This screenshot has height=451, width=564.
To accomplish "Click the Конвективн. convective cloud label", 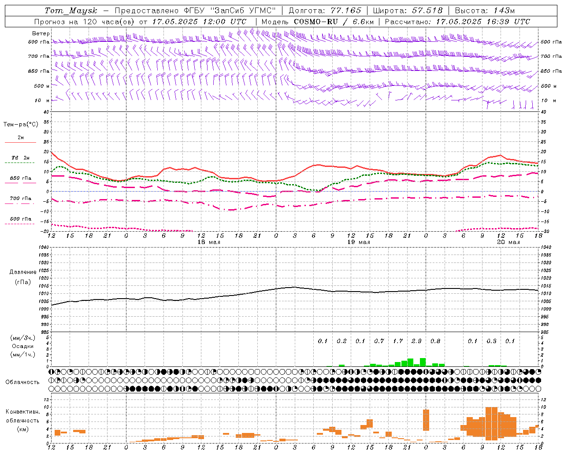I will click(23, 412).
